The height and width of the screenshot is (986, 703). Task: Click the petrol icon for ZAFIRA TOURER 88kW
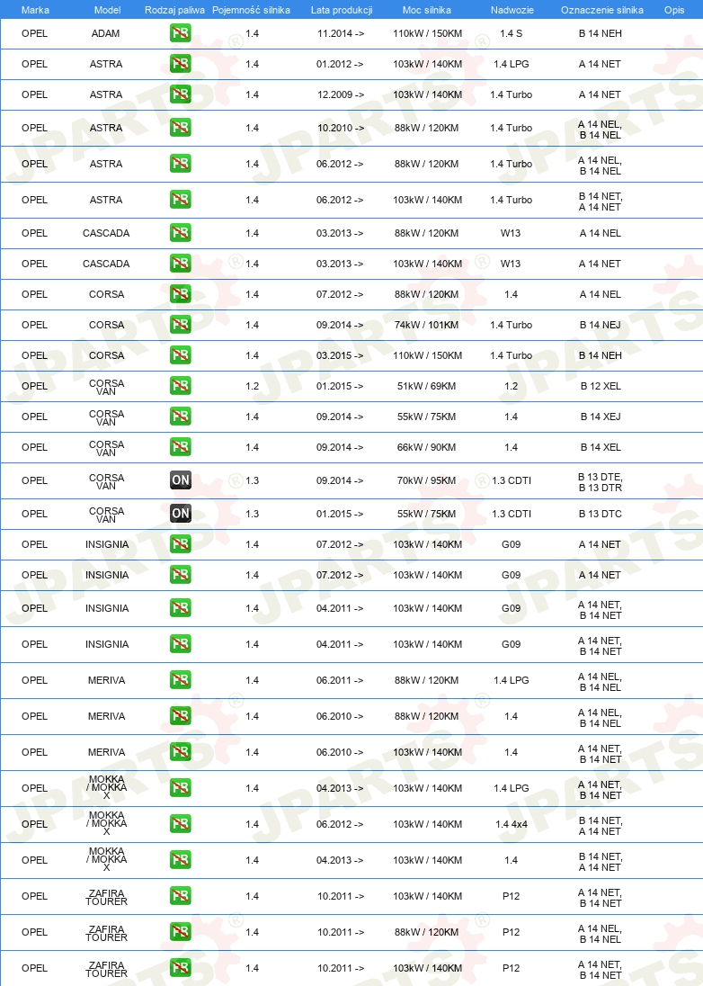pyautogui.click(x=181, y=932)
